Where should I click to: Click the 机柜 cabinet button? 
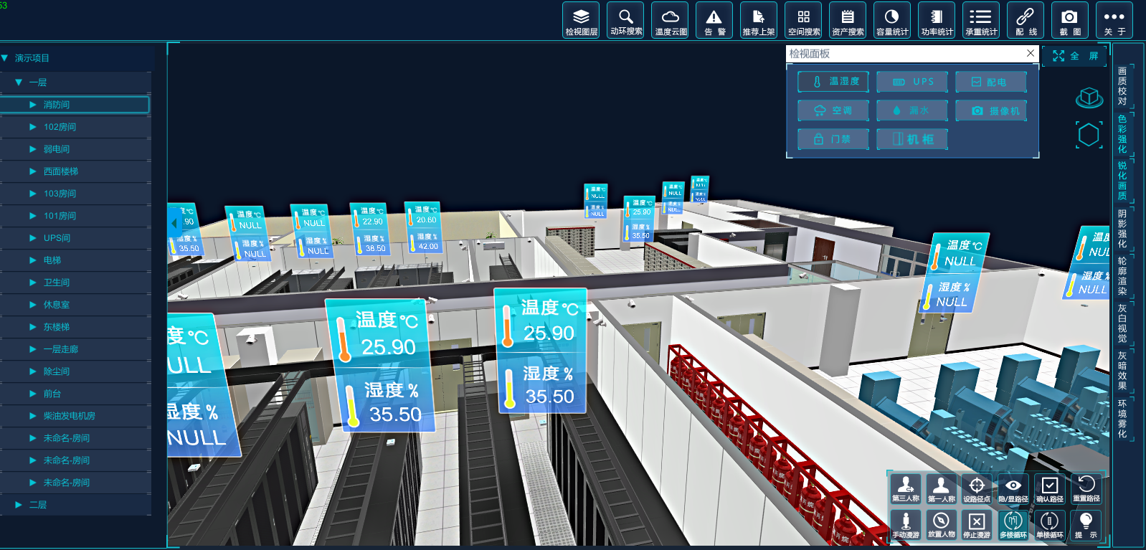point(912,139)
